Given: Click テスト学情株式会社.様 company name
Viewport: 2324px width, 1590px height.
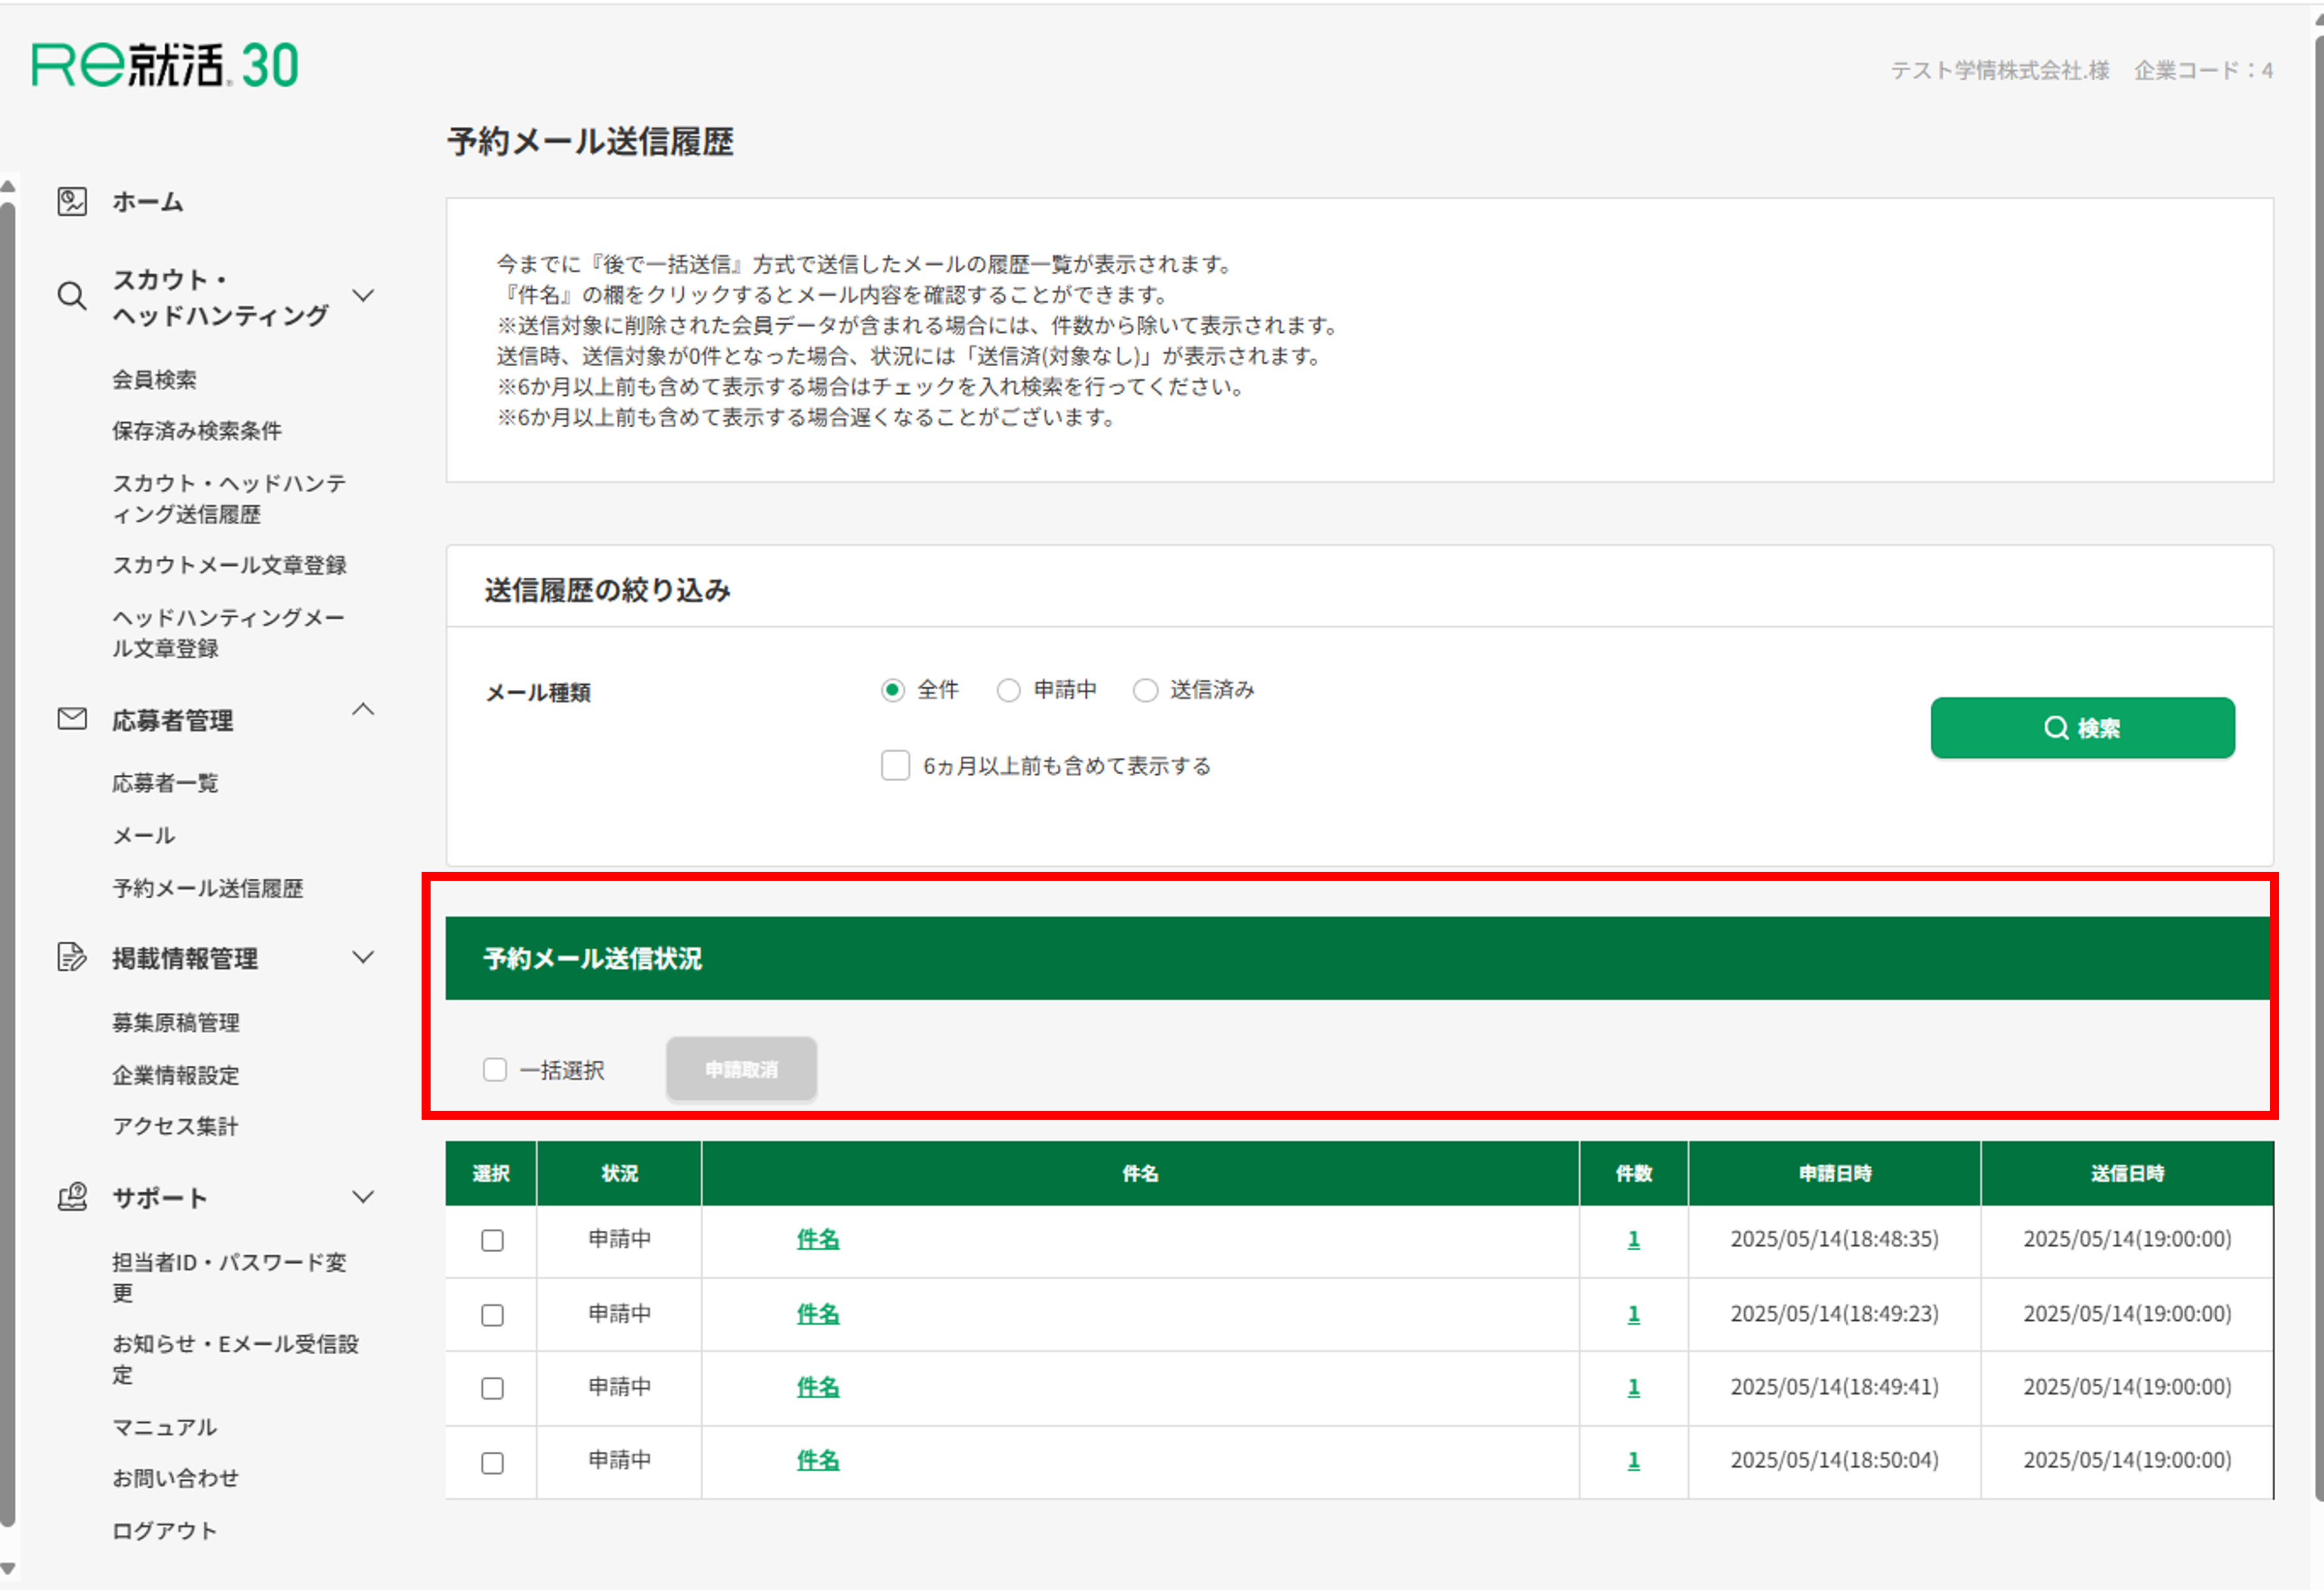Looking at the screenshot, I should (x=2000, y=70).
